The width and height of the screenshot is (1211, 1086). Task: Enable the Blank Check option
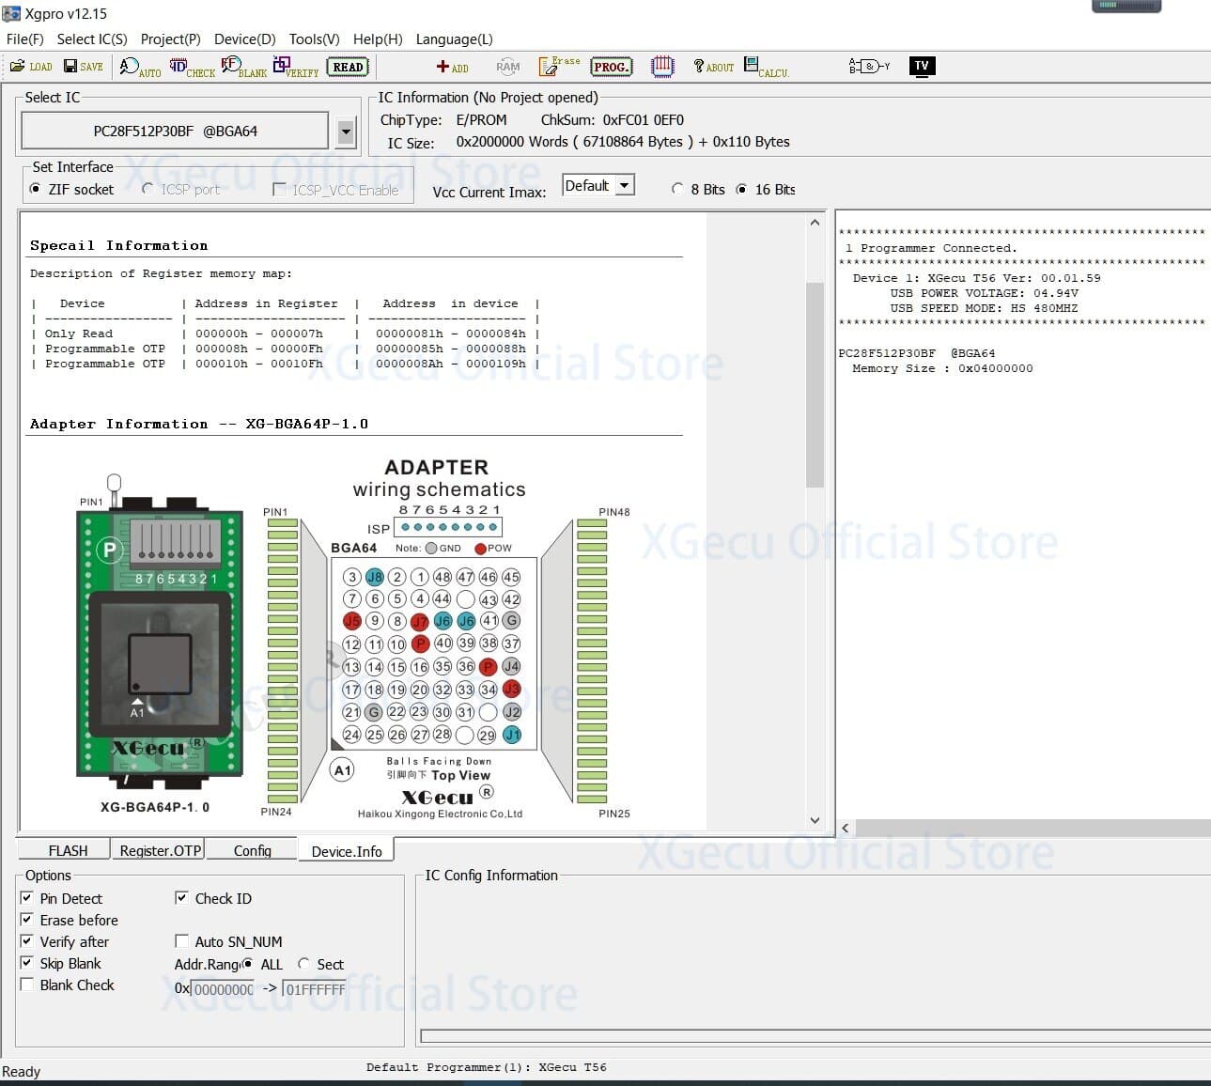pos(27,985)
